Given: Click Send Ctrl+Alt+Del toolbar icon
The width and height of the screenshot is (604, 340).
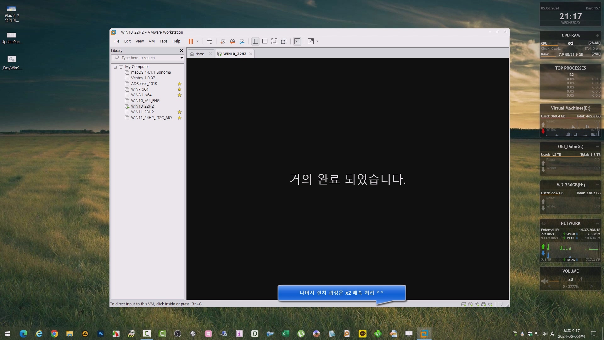Looking at the screenshot, I should [210, 41].
